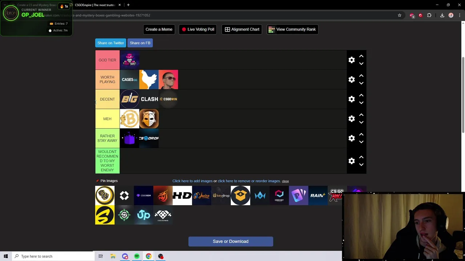This screenshot has width=465, height=261.
Task: Move MEH row up with arrow
Action: [361, 115]
